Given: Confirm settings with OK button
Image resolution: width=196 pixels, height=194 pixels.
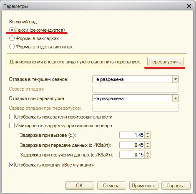Looking at the screenshot, I should tap(80, 186).
